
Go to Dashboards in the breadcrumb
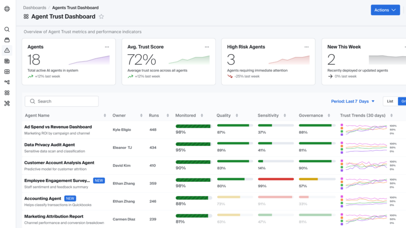click(x=35, y=8)
